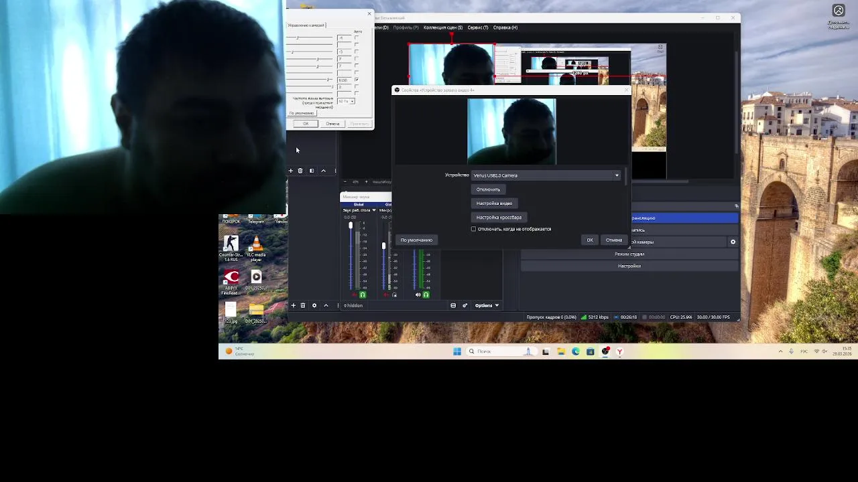The height and width of the screenshot is (482, 858).
Task: Add a new scene with plus icon
Action: point(291,171)
